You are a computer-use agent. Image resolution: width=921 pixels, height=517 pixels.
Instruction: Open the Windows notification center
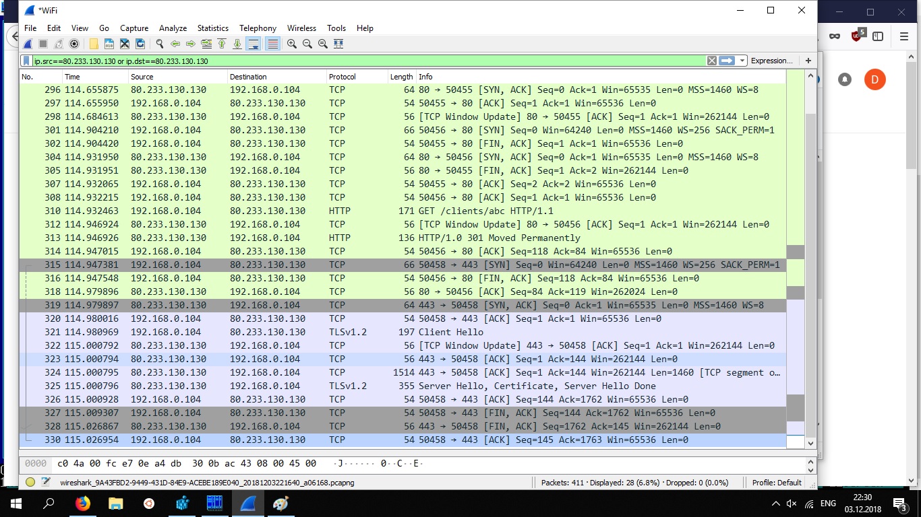899,504
